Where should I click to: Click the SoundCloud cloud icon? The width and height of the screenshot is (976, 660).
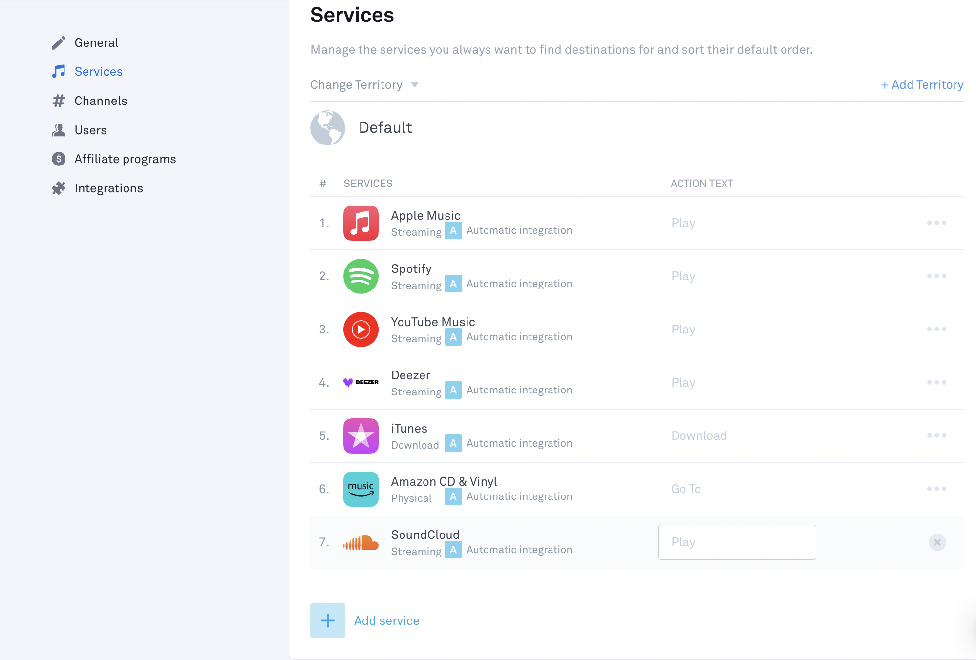(x=361, y=542)
